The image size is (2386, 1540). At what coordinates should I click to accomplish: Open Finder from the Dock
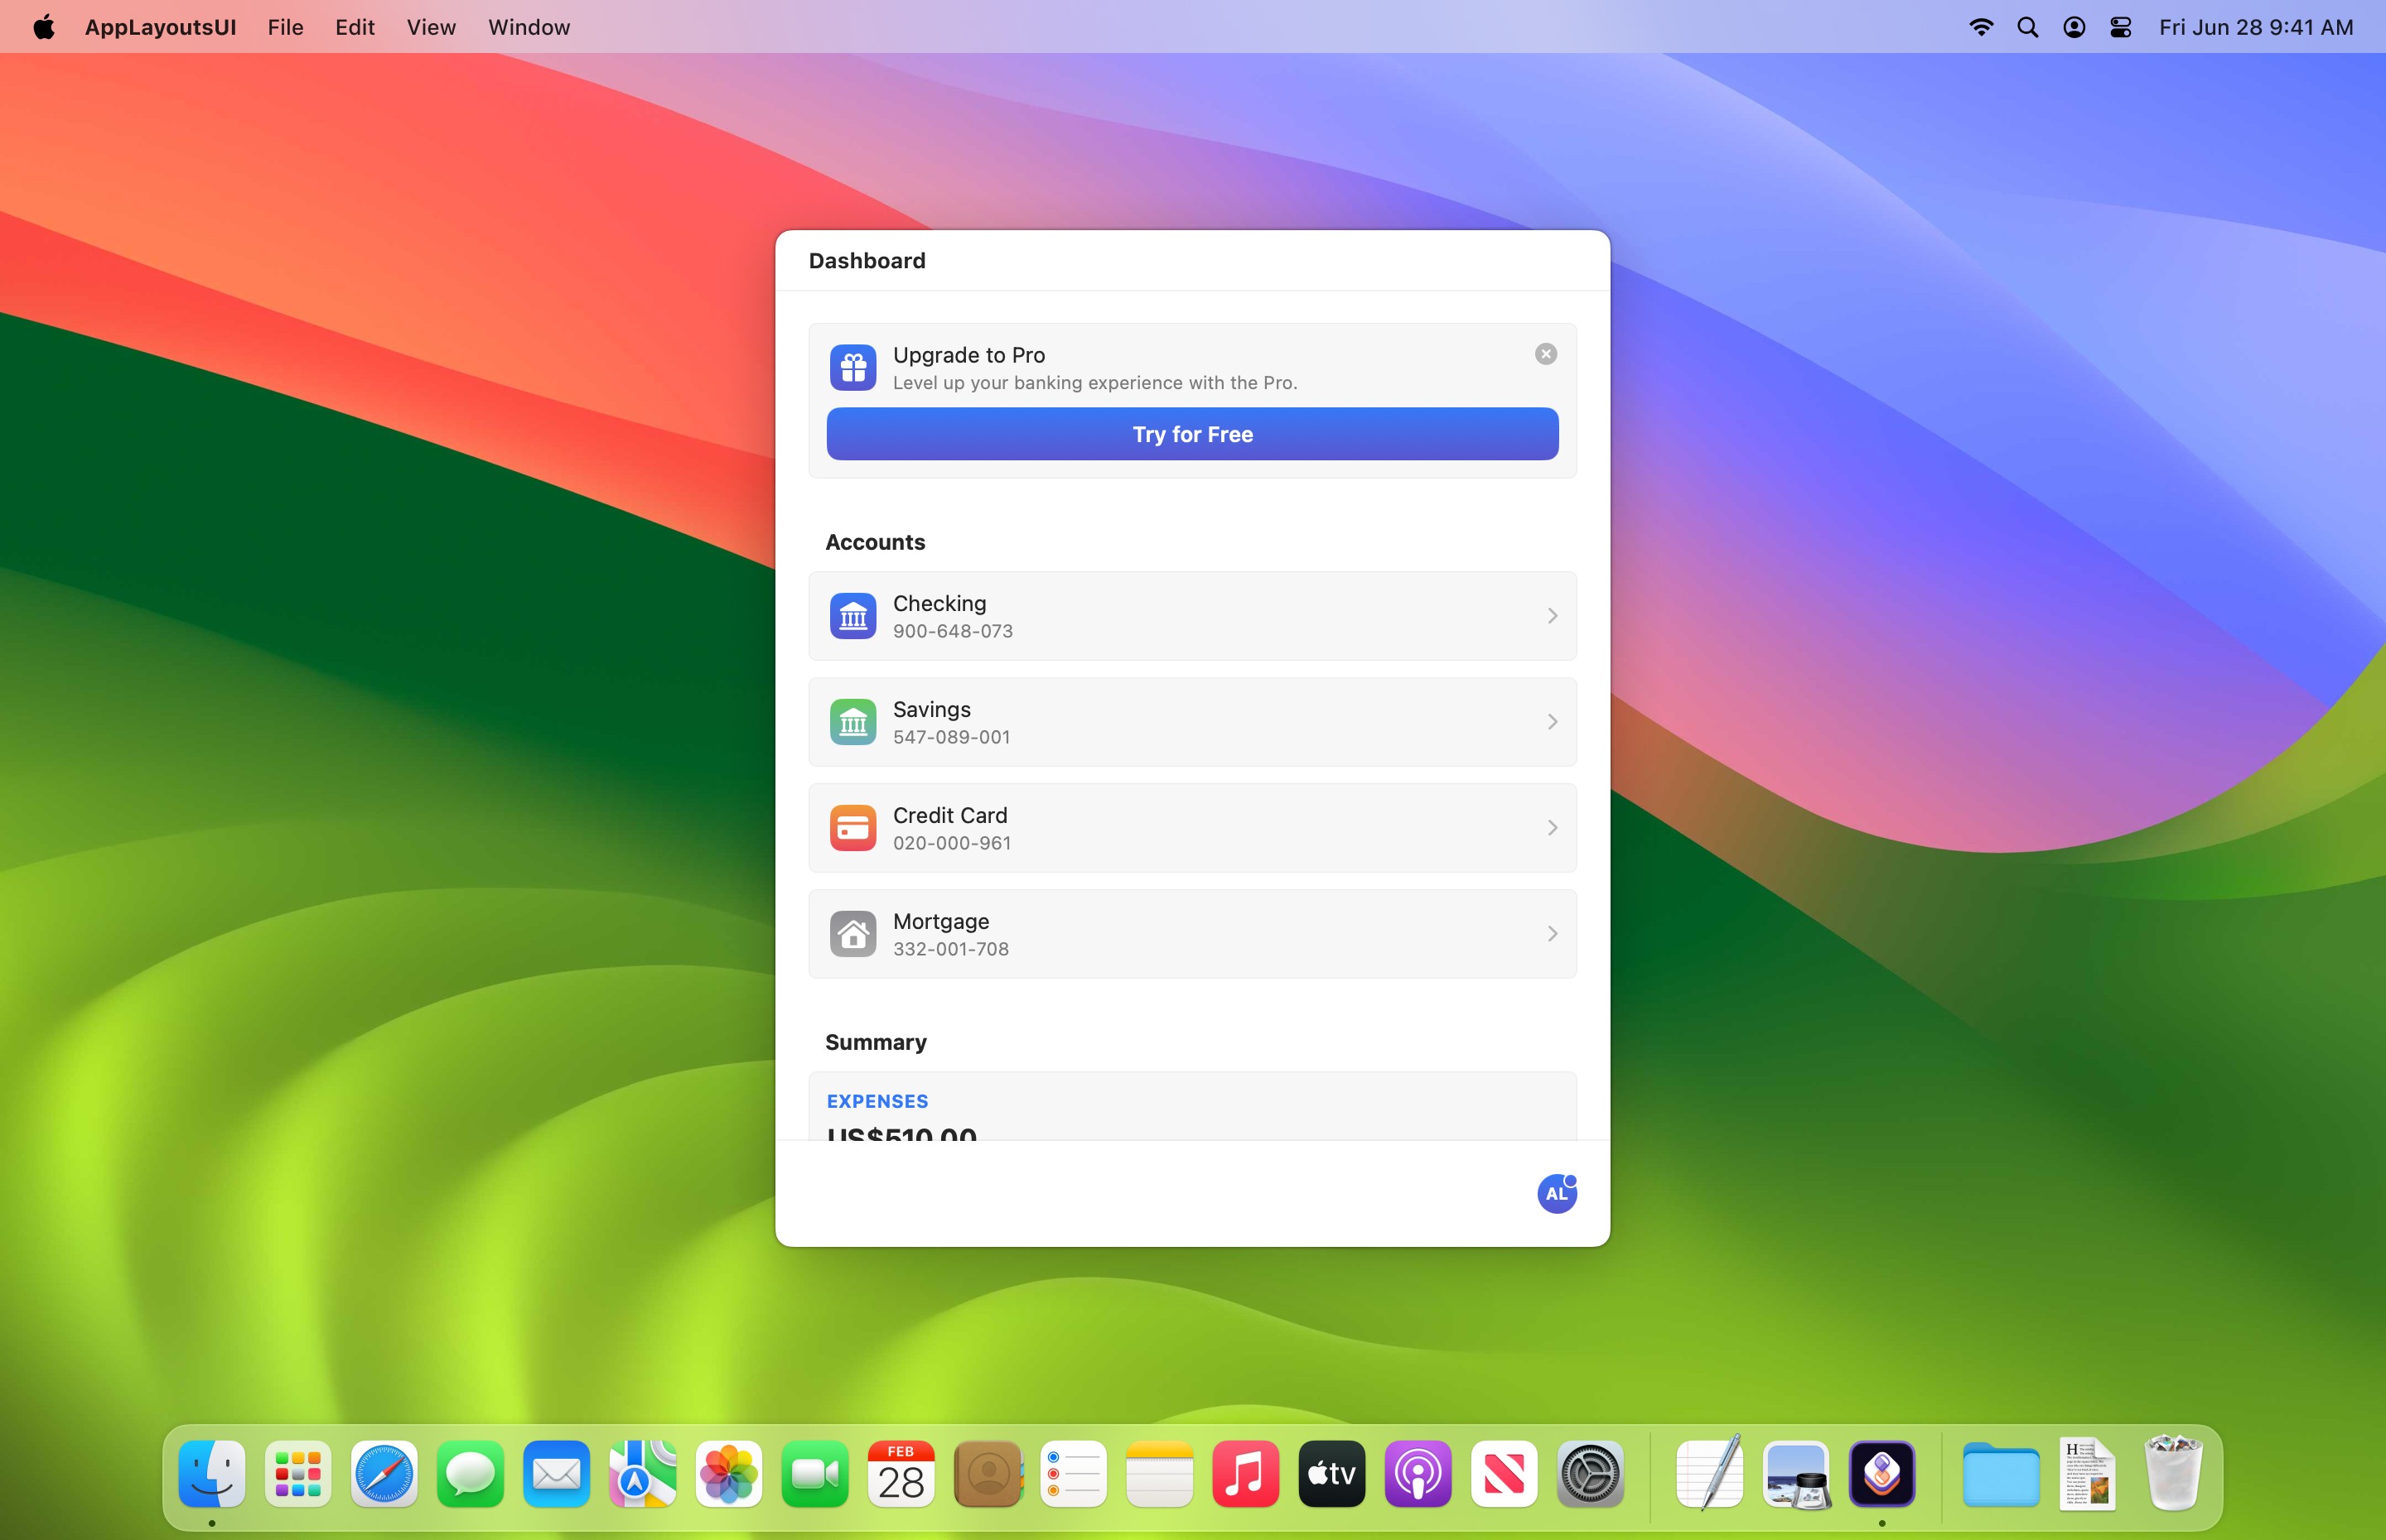pyautogui.click(x=212, y=1473)
